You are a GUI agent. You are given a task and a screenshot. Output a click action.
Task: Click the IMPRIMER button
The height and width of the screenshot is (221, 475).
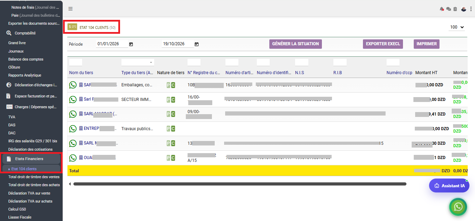coord(427,44)
